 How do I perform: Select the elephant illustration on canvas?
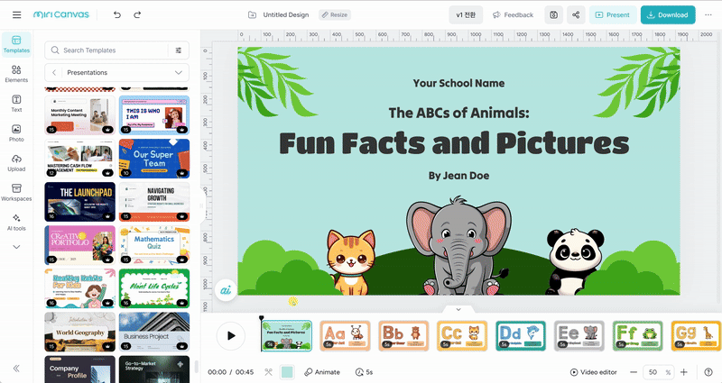[x=458, y=246]
